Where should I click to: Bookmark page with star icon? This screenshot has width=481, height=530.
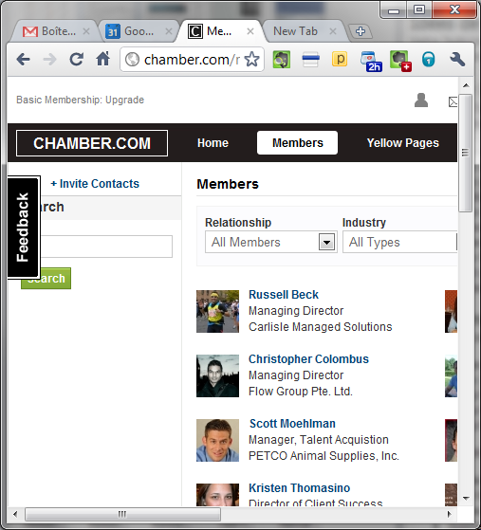[x=252, y=60]
